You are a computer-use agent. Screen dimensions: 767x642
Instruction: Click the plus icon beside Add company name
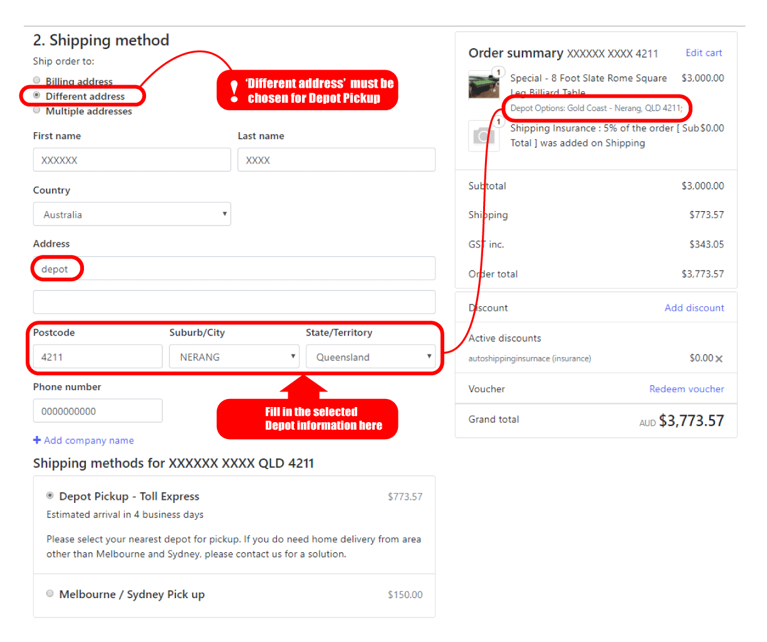click(37, 440)
